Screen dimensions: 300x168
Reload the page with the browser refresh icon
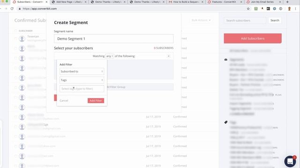click(x=12, y=9)
